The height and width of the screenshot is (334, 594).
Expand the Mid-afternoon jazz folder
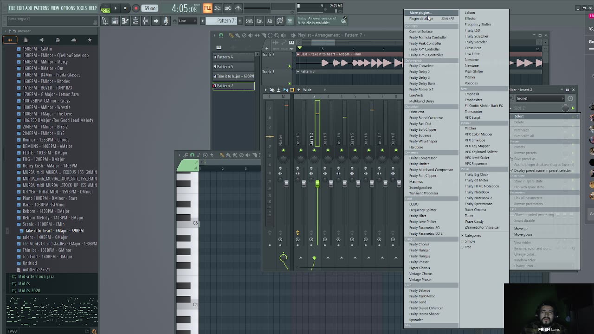coord(36,276)
